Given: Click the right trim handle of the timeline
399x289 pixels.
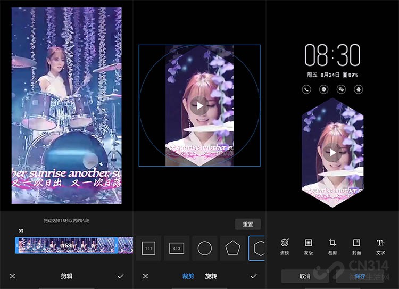Looking at the screenshot, I should pyautogui.click(x=117, y=245).
